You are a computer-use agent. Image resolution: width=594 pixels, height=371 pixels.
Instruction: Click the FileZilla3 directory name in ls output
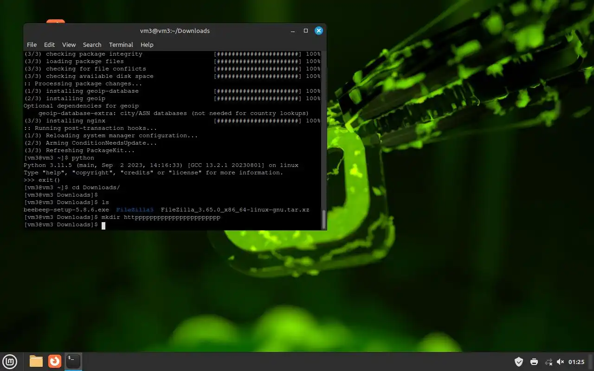coord(135,210)
